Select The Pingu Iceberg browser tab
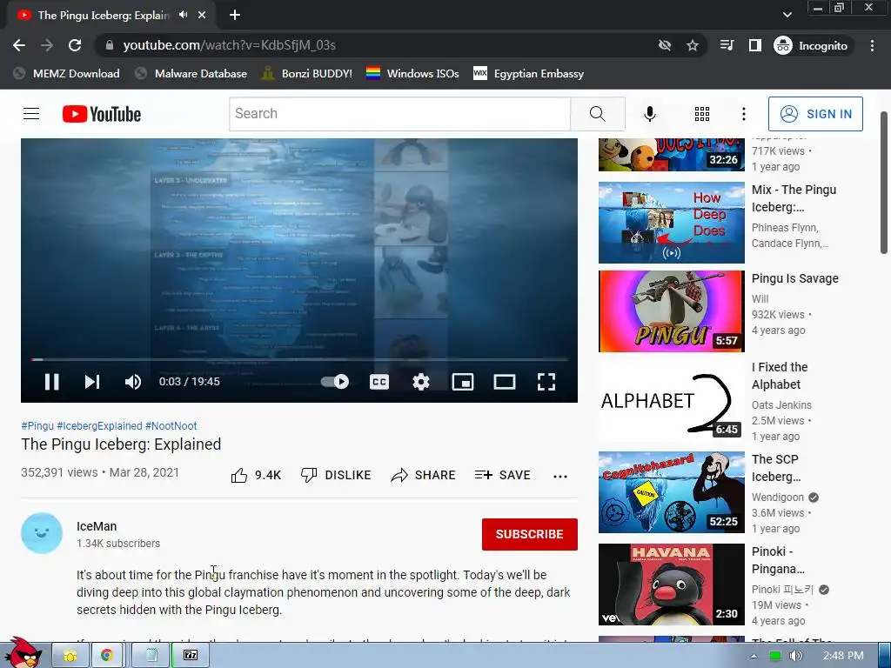The height and width of the screenshot is (668, 891). click(x=103, y=16)
